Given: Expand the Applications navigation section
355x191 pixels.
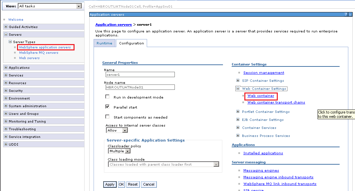Looking at the screenshot, I should pos(6,67).
